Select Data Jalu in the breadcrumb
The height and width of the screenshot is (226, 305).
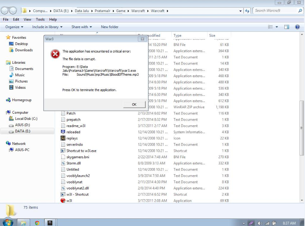click(82, 11)
